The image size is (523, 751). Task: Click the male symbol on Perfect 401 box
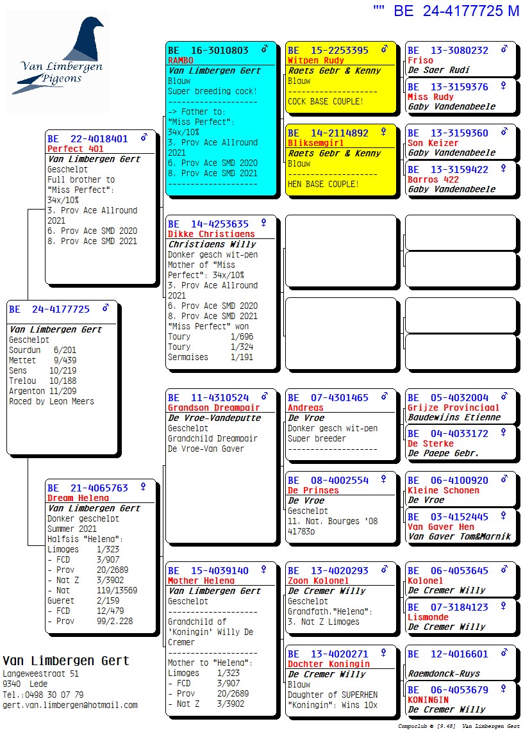click(144, 138)
